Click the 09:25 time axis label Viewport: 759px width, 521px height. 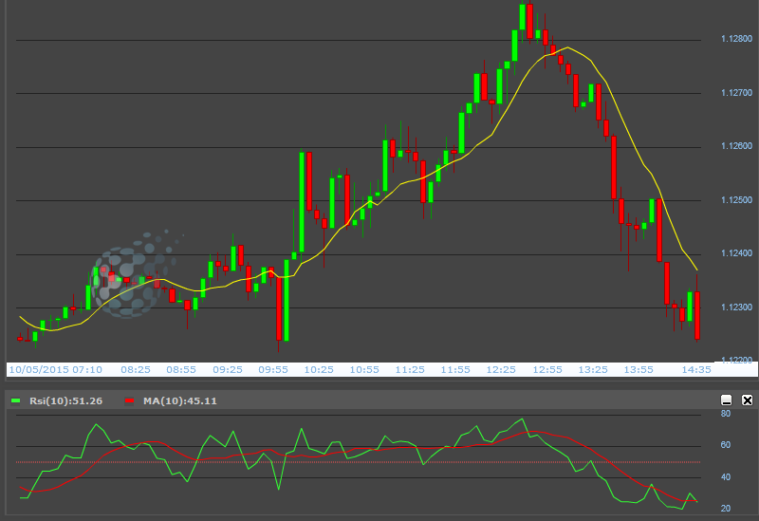pyautogui.click(x=228, y=369)
